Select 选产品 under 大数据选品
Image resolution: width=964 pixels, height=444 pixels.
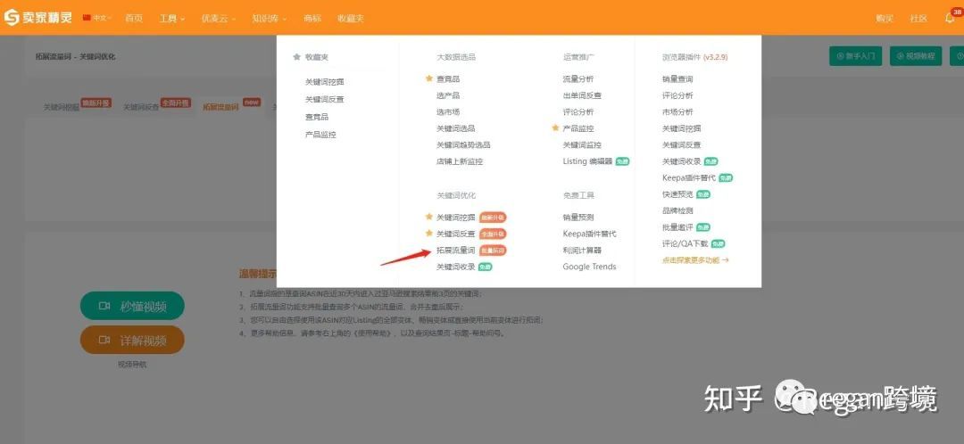448,95
